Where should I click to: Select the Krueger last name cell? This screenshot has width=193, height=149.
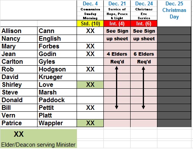click(x=57, y=77)
